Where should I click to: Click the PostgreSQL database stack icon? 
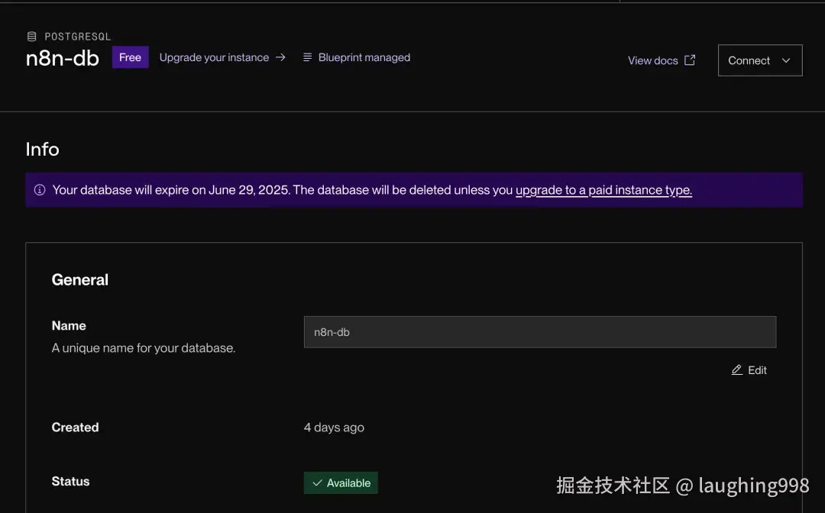[31, 37]
